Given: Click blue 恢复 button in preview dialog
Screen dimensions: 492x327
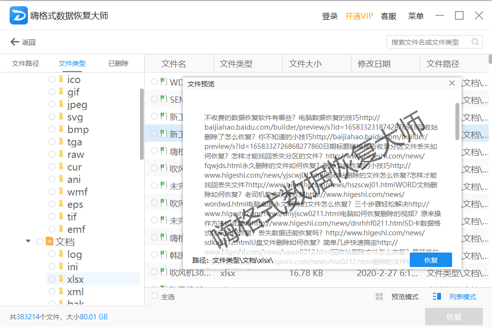Looking at the screenshot, I should pyautogui.click(x=431, y=260).
